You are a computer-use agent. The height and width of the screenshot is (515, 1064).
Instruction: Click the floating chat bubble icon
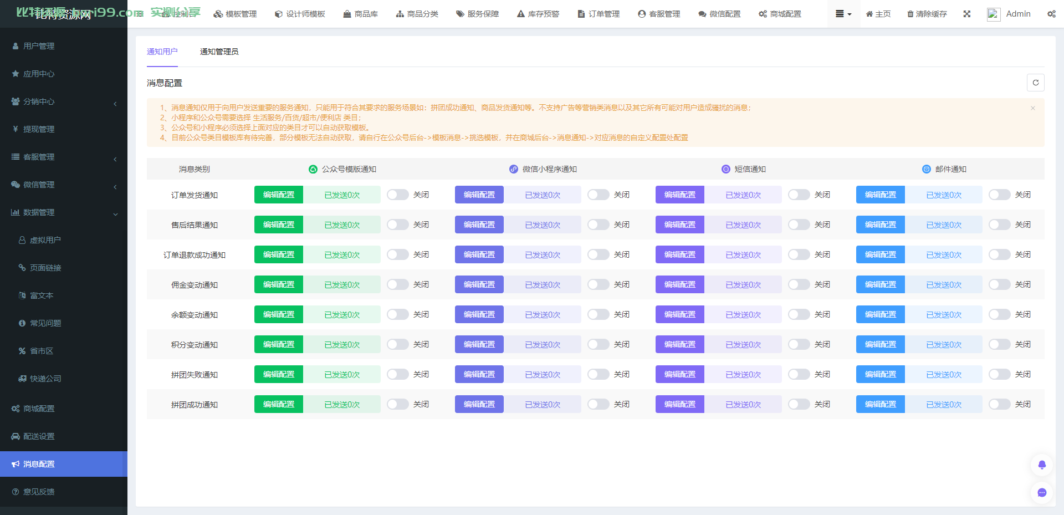[x=1042, y=493]
